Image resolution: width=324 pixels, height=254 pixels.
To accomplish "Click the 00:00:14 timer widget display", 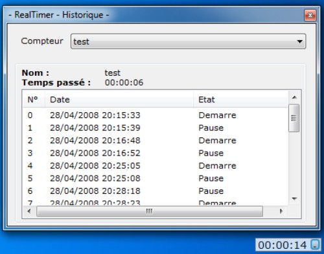I will coord(283,245).
